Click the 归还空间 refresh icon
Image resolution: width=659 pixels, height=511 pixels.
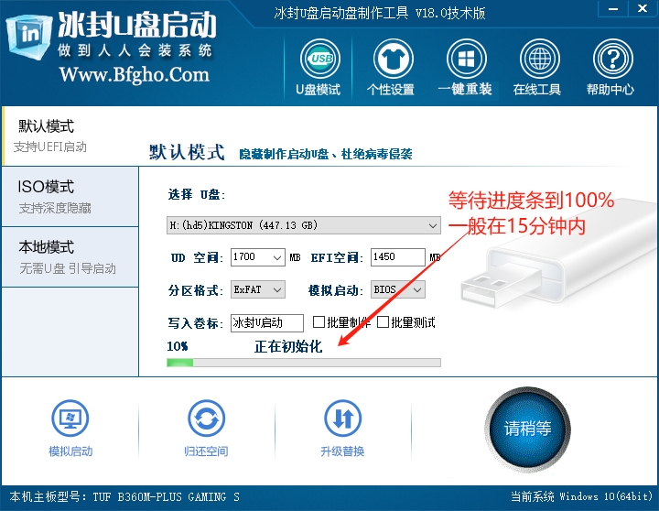[x=206, y=419]
